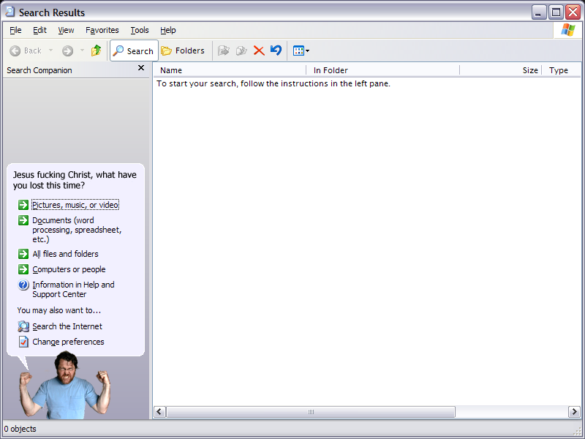Open Change preferences in Search Companion
This screenshot has height=439, width=585.
(68, 342)
